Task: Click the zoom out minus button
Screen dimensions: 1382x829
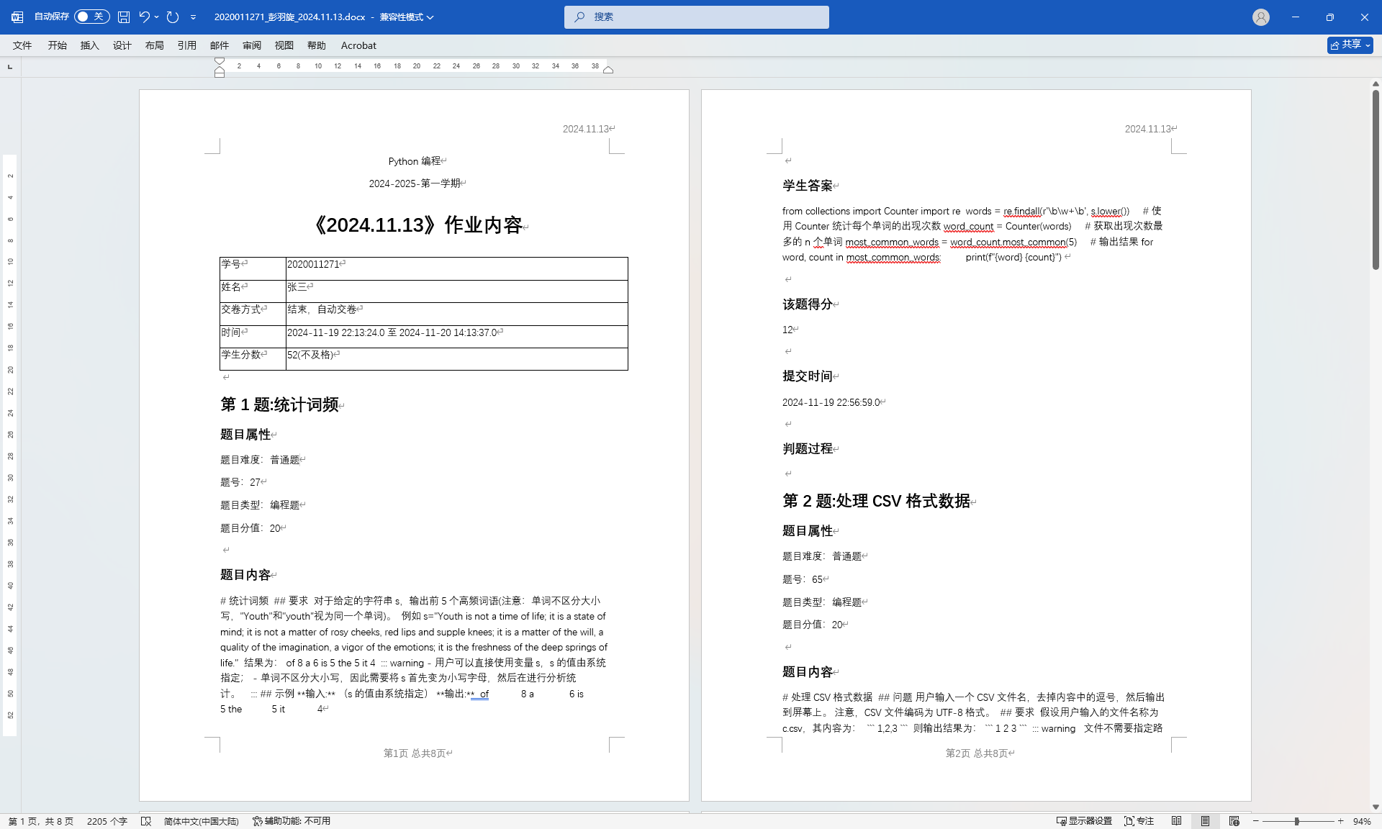Action: [1256, 821]
